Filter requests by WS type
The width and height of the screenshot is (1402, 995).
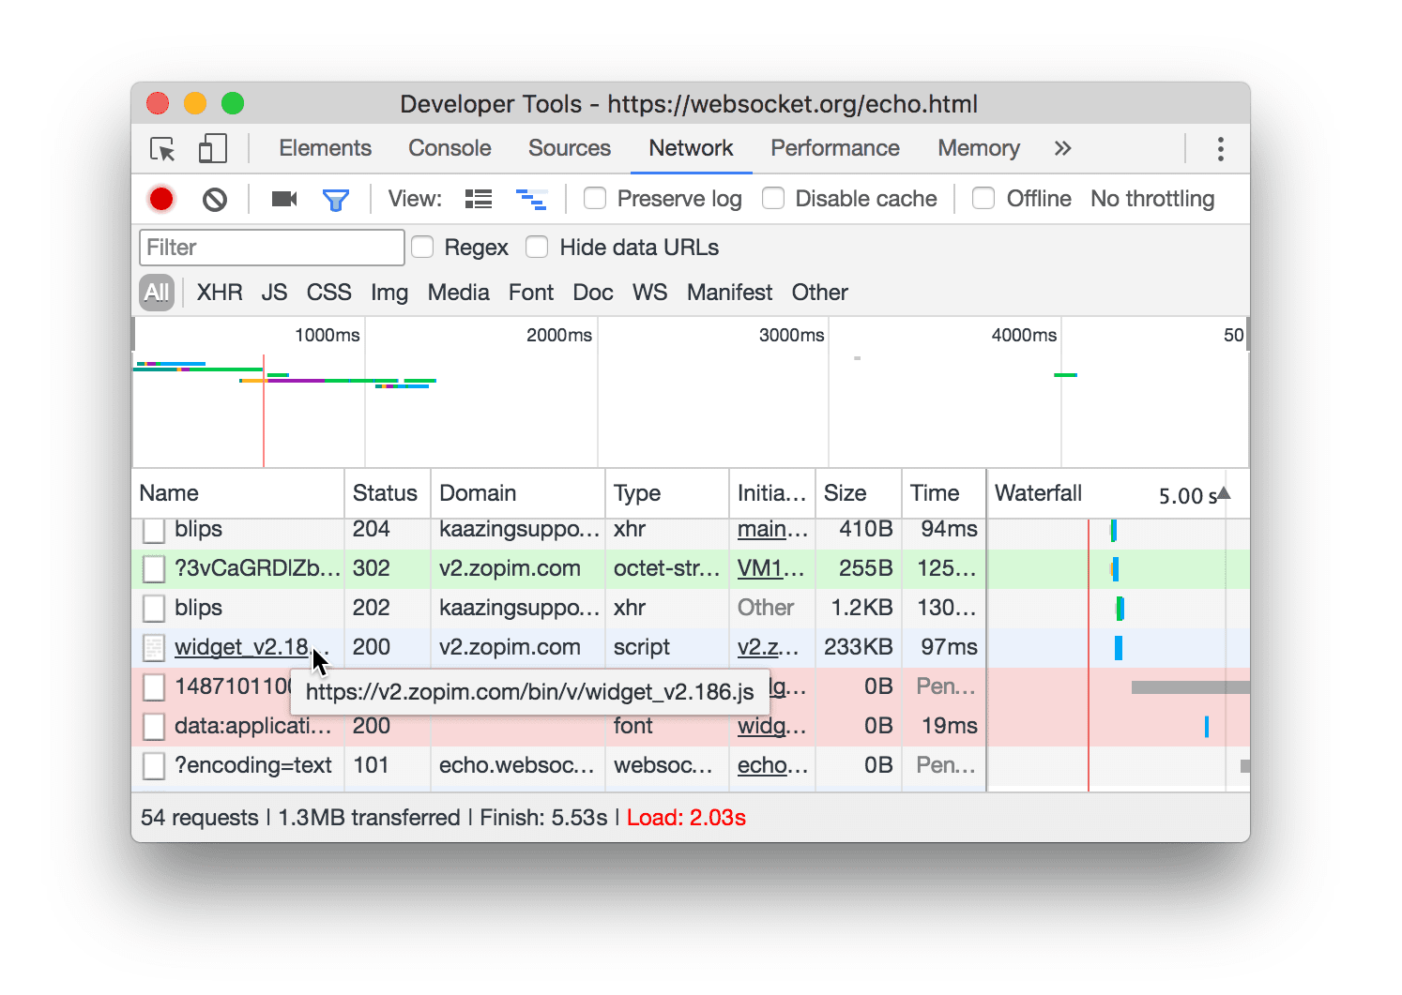tap(649, 292)
